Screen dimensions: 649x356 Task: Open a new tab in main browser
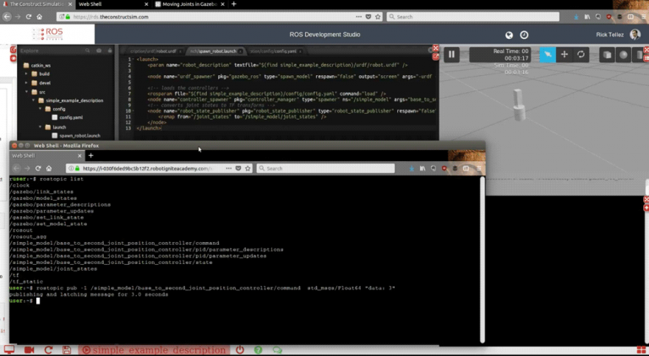coord(233,4)
